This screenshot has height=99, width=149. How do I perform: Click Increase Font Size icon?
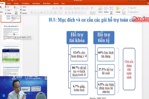[x=54, y=8]
